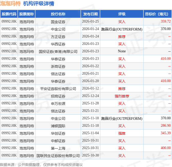
Task: Select the 申万宏源 cell
Action: point(58,104)
